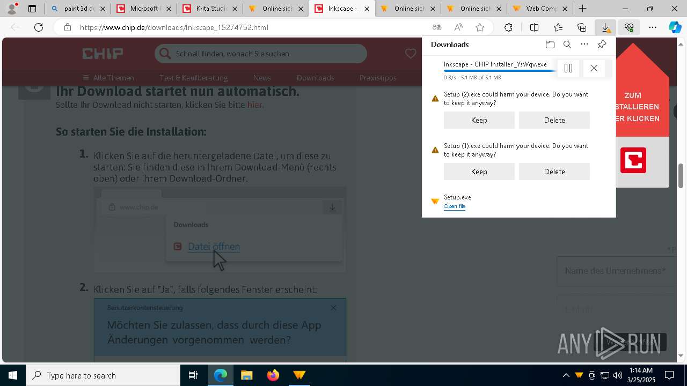Click the CHIP logo
Screen dimensions: 687x386
tap(103, 53)
